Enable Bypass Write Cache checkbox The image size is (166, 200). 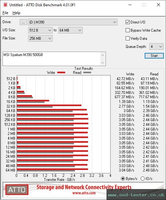tap(127, 30)
